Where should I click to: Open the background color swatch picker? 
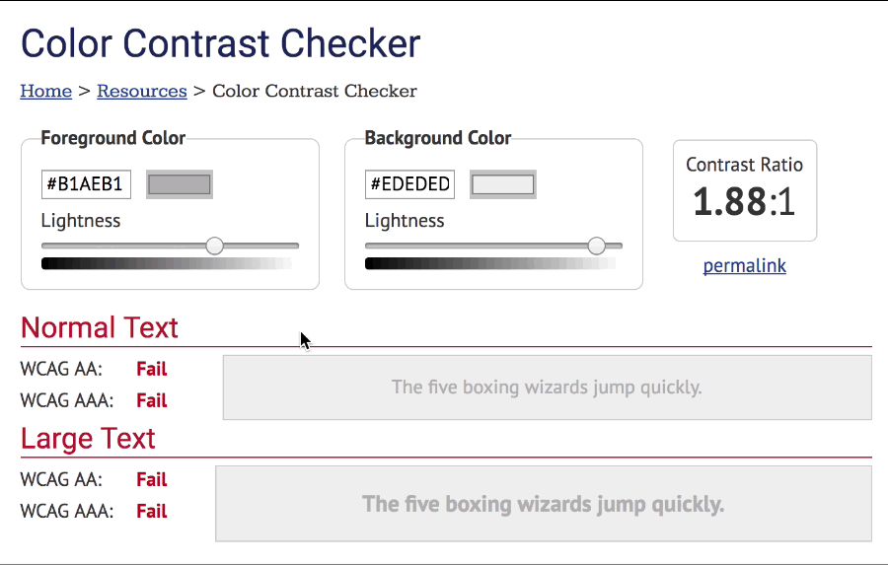(502, 184)
